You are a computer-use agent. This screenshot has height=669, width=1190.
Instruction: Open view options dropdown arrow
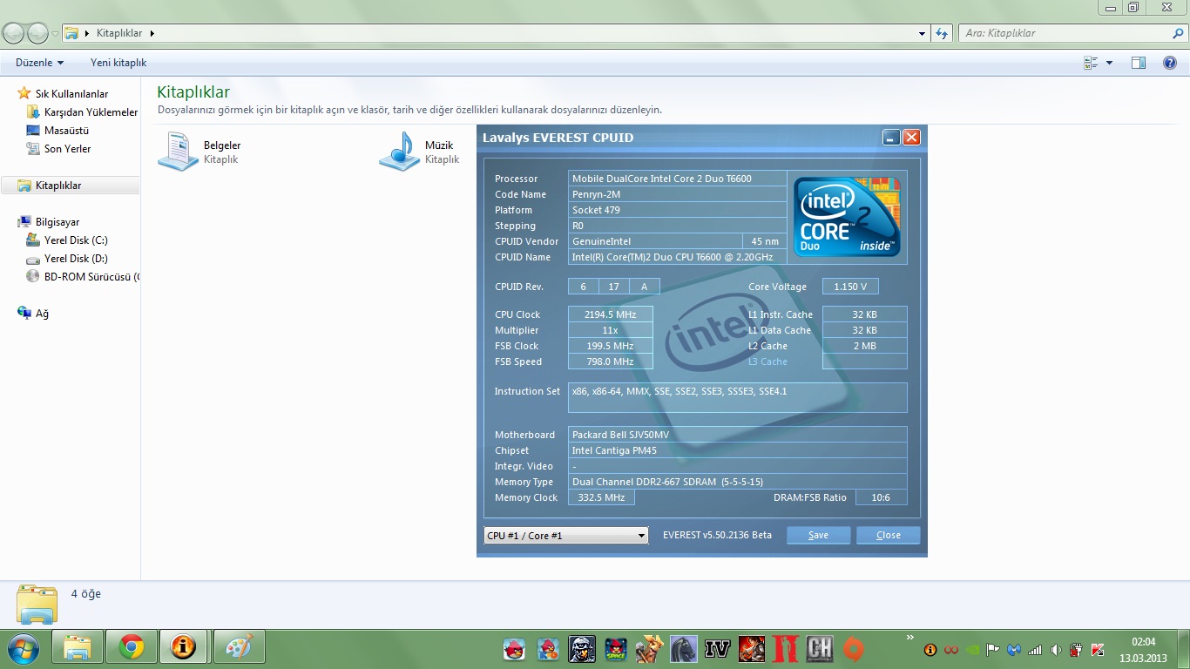1109,63
